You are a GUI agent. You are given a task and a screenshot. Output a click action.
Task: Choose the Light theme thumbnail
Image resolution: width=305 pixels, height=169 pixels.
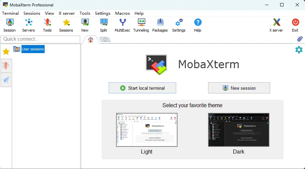click(x=147, y=130)
